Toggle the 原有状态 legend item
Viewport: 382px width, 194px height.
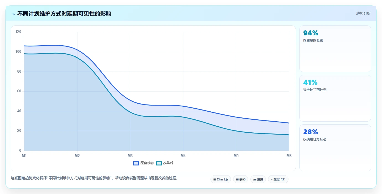(144, 163)
